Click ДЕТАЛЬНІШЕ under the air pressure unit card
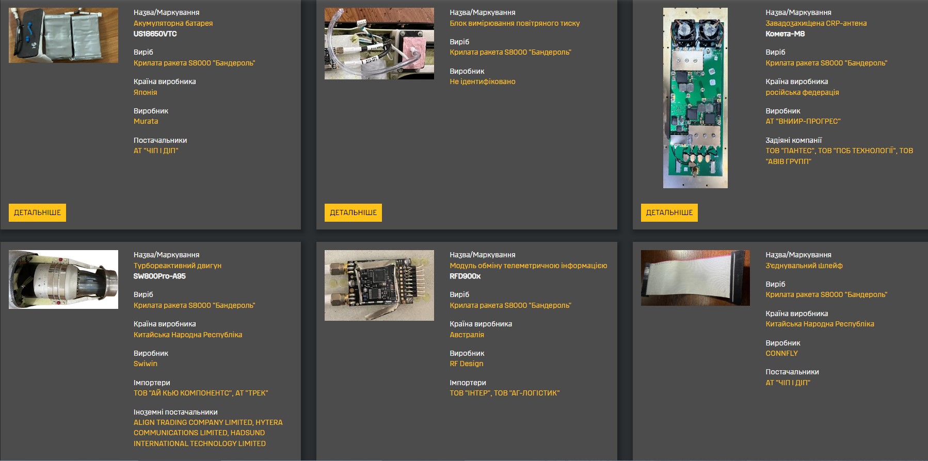928x461 pixels. coord(353,212)
